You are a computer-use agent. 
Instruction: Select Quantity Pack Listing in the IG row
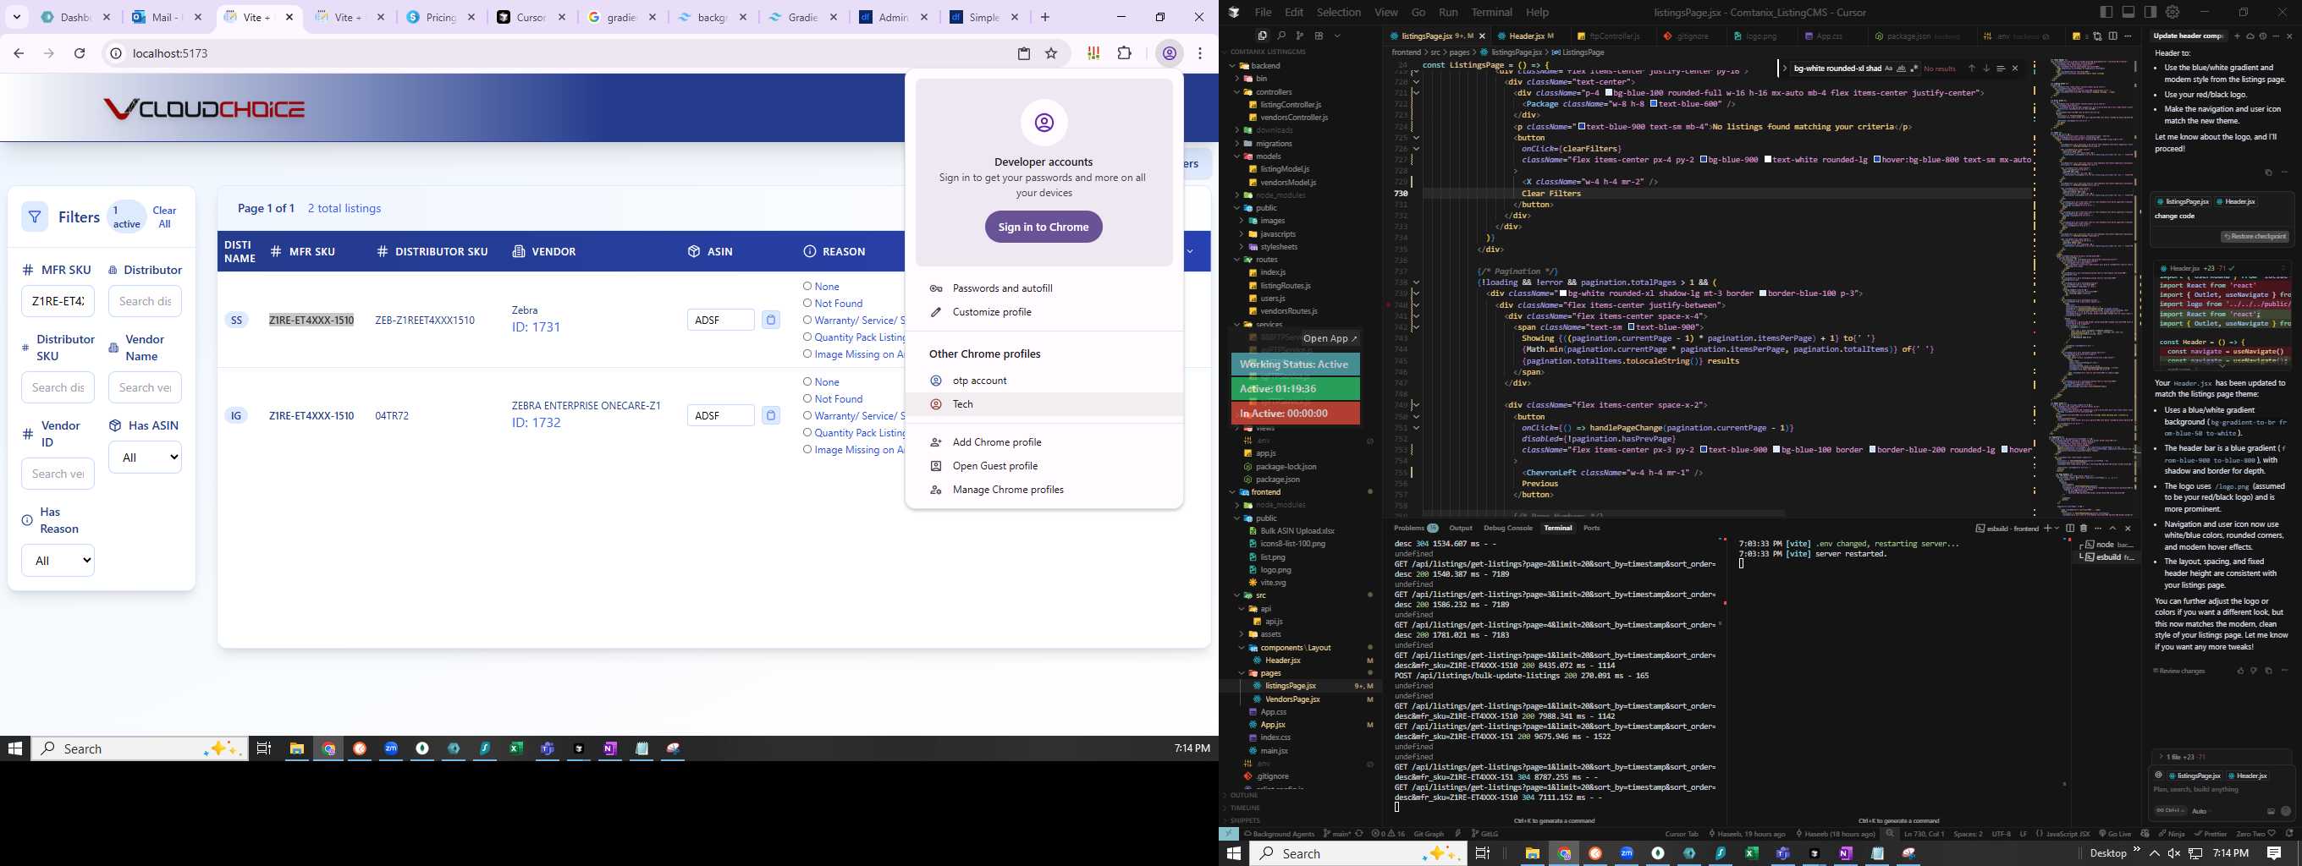pos(807,432)
